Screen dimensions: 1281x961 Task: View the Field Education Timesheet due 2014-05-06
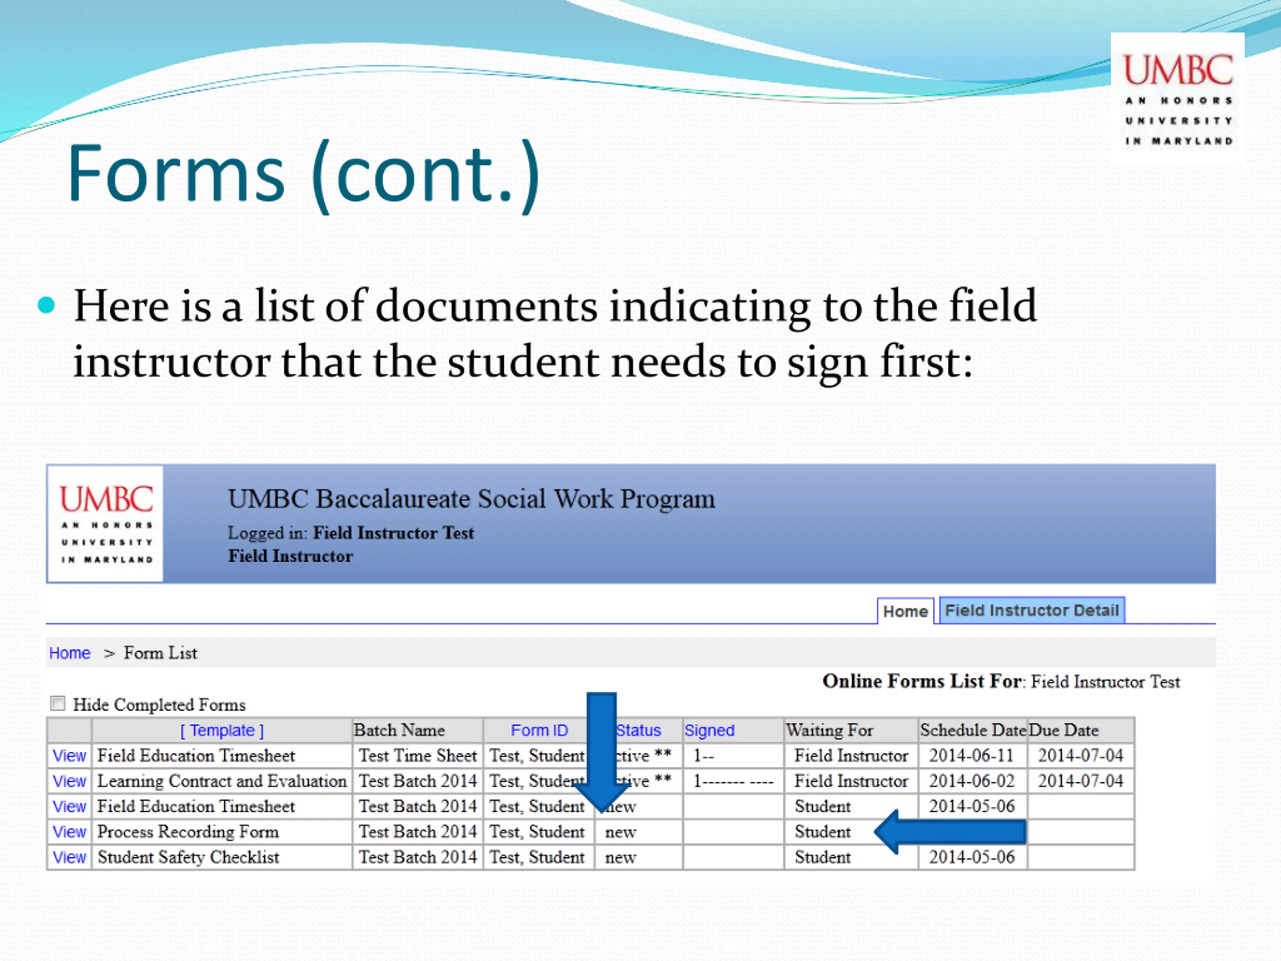click(x=69, y=806)
